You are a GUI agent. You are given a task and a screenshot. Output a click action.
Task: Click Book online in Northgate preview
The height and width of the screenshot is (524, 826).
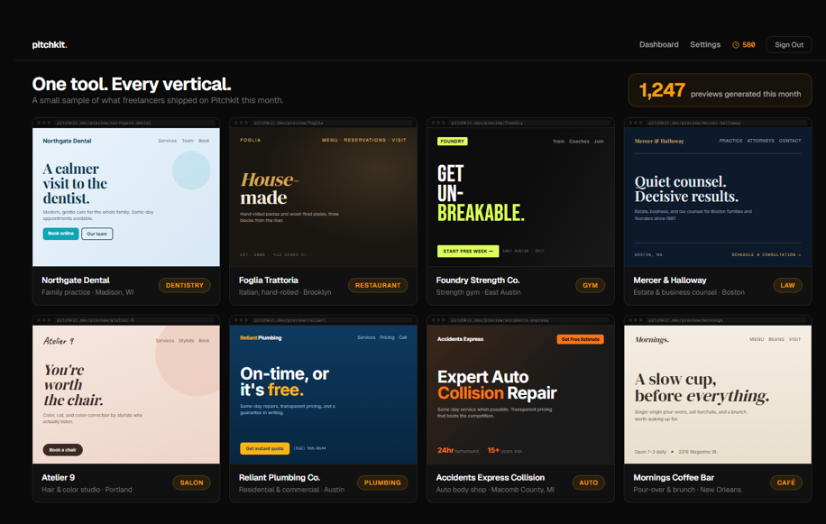coord(60,234)
